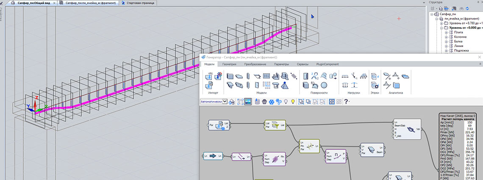Image resolution: width=483 pixels, height=180 pixels.
Task: Switch to the Геометрия ribbon tab
Action: click(230, 64)
